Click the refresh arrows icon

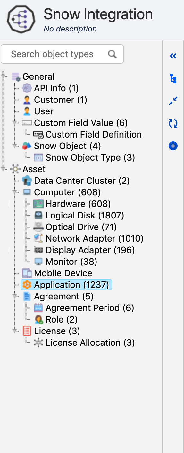[x=173, y=123]
